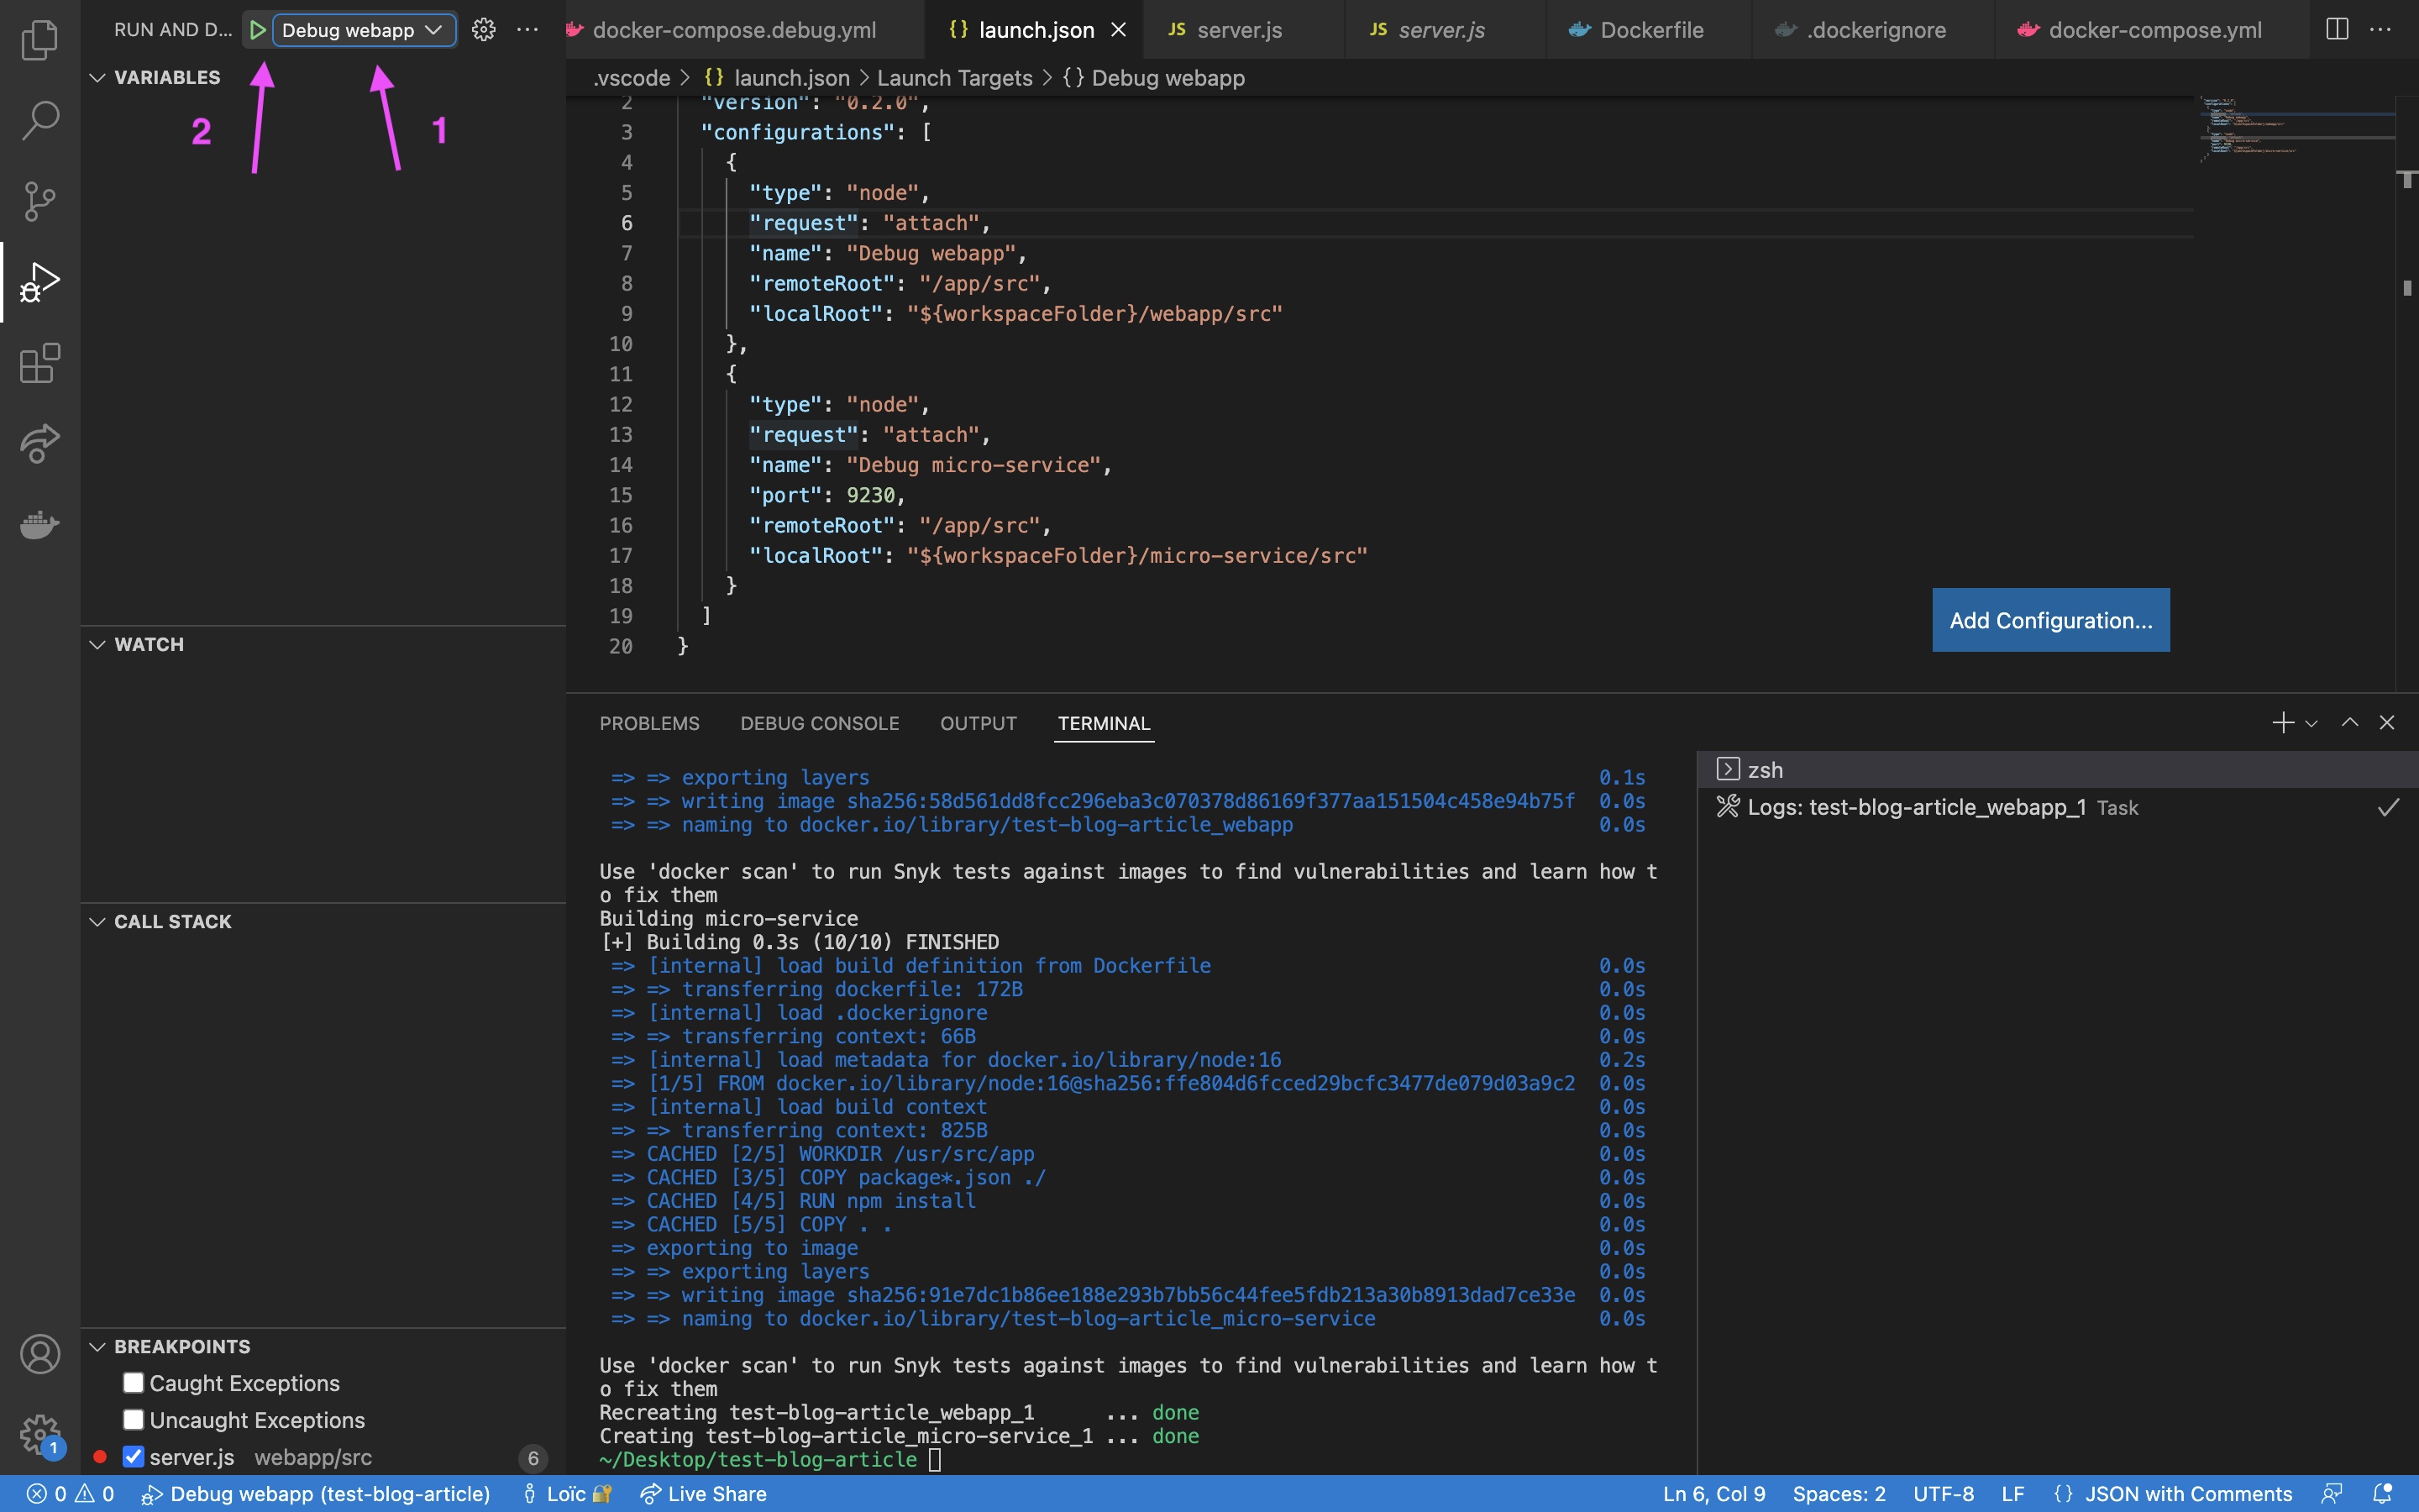The height and width of the screenshot is (1512, 2419).
Task: Open the docker-compose.debug.yml editor tab
Action: 737,29
